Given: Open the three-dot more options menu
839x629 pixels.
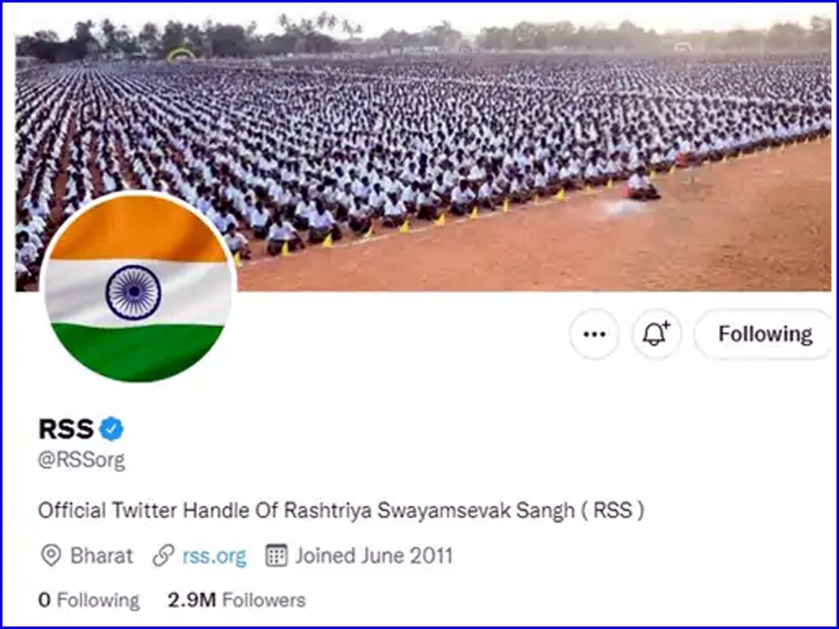Looking at the screenshot, I should 594,335.
